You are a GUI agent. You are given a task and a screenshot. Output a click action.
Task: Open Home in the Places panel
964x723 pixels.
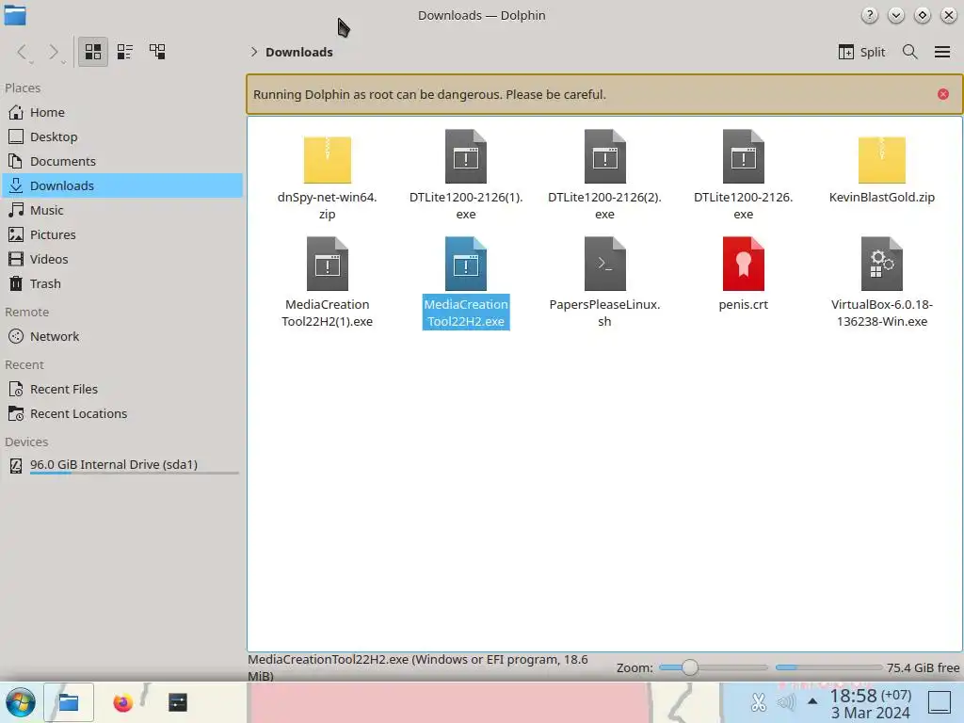(122, 113)
